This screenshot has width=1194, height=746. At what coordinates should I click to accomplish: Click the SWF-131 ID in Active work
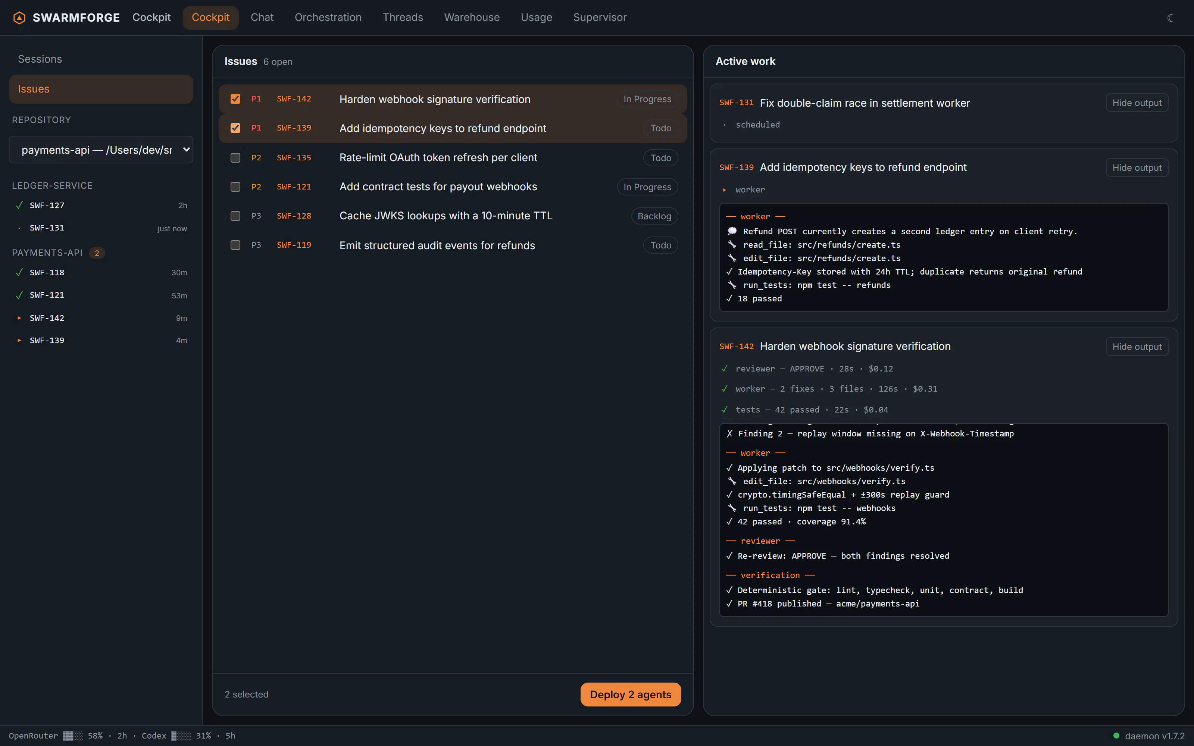[736, 103]
